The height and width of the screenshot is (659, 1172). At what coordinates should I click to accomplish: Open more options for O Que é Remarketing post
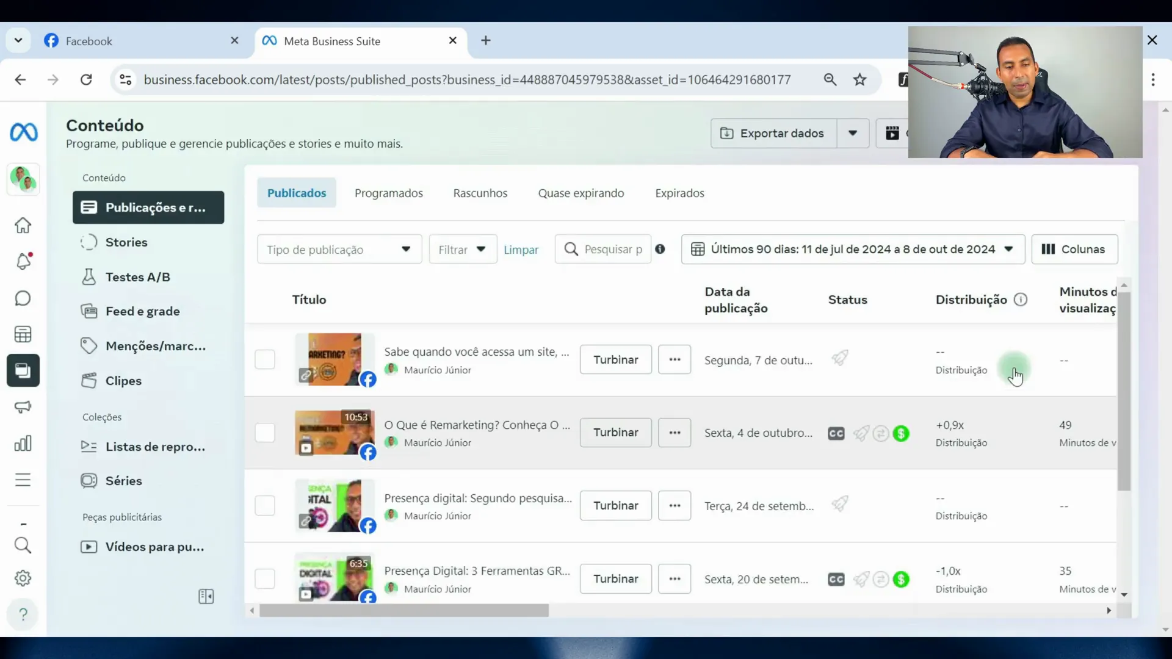[x=675, y=433]
